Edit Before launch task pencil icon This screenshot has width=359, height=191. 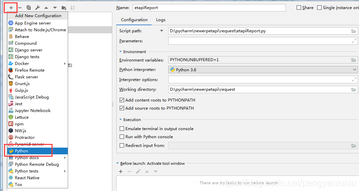138,171
